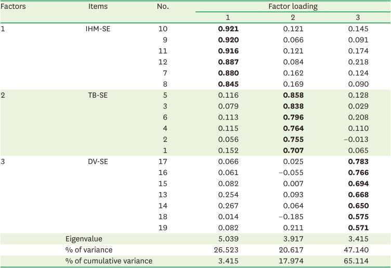Select the "% of cumulative variance" label
391x268 pixels.
pyautogui.click(x=109, y=261)
